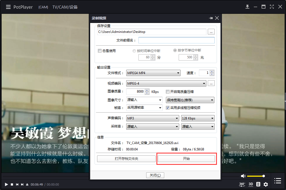286x190 pixels.
Task: Open settings via gear icon
Action: [x=266, y=184]
